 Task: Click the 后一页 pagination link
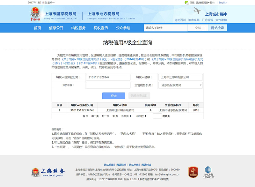click(x=106, y=116)
